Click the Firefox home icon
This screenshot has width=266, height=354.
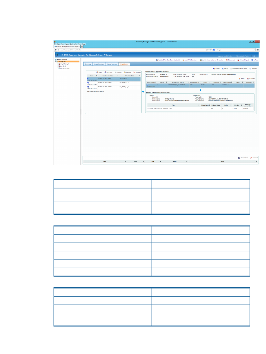click(x=258, y=50)
